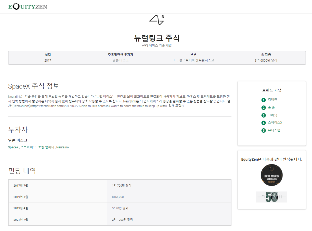Click the Fintech 50 badge image
Viewport: 312px width, 231px height.
pyautogui.click(x=272, y=197)
